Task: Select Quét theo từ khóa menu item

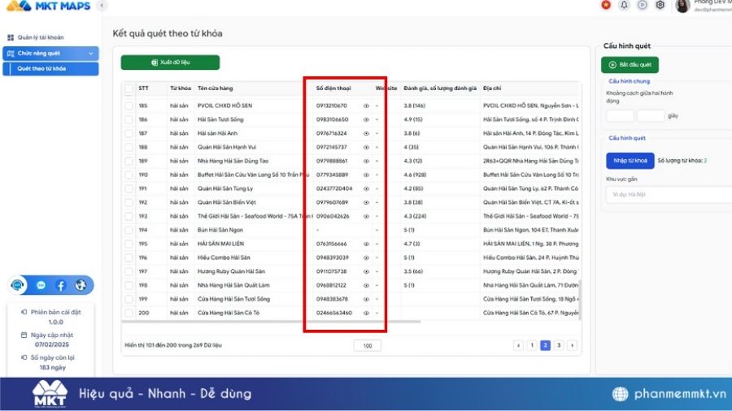Action: (x=51, y=68)
